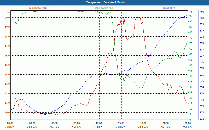Viewport: 209px width, 130px height.
Task: Select the red 'Temperatur [°C]' legend label
Action: click(38, 8)
